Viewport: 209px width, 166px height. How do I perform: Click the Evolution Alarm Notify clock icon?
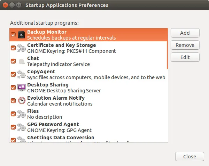tap(22, 101)
